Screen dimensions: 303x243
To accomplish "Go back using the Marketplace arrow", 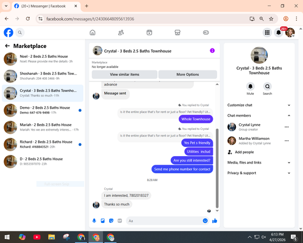I will (7, 46).
